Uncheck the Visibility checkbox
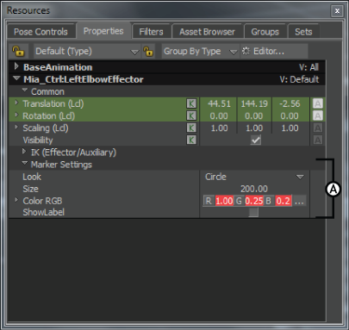The image size is (349, 330). (x=255, y=140)
